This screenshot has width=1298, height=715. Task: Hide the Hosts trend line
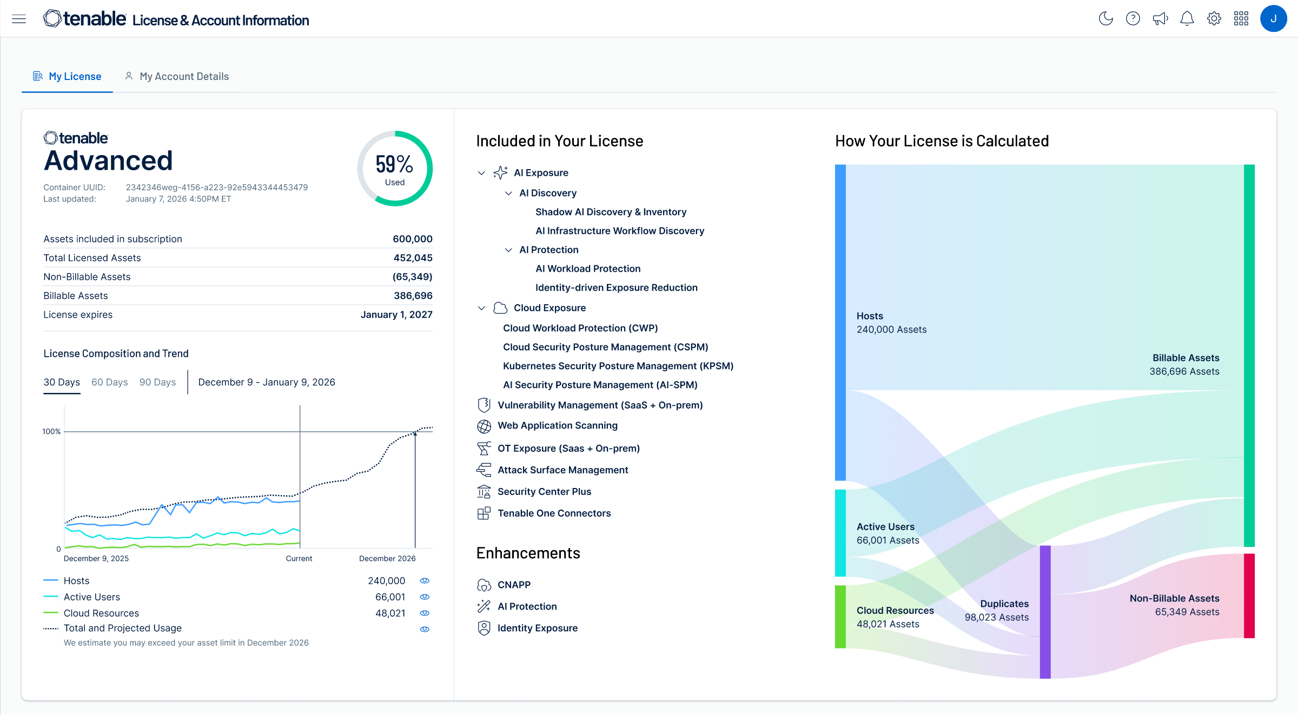pos(425,580)
